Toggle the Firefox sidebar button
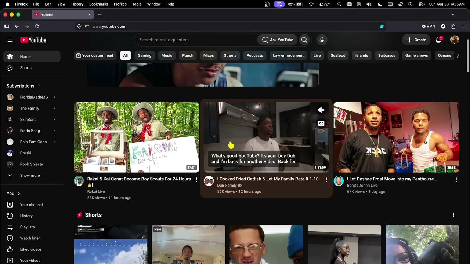 (7, 26)
